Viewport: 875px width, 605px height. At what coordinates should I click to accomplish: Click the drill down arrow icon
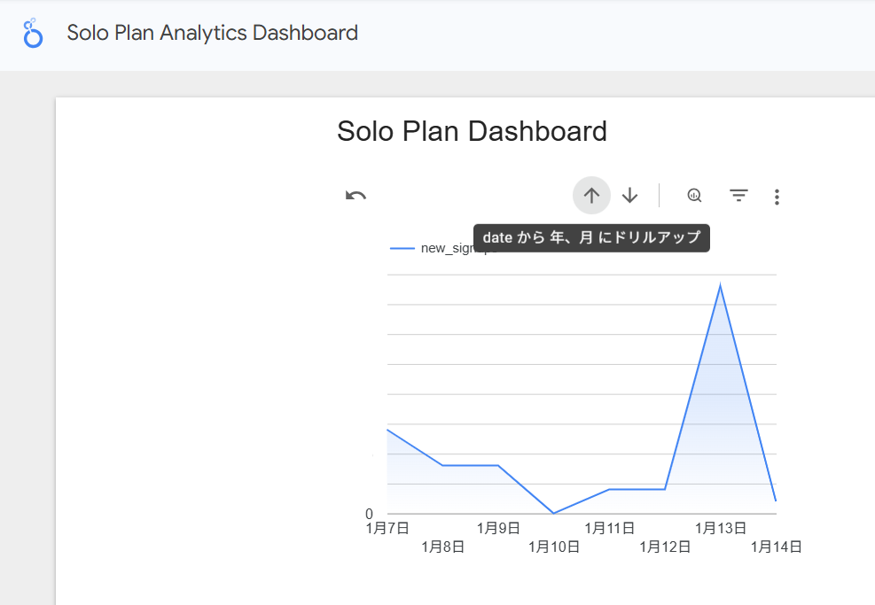coord(629,196)
